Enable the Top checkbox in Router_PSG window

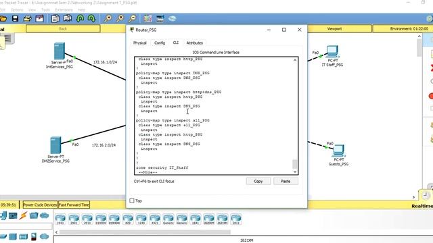point(132,200)
